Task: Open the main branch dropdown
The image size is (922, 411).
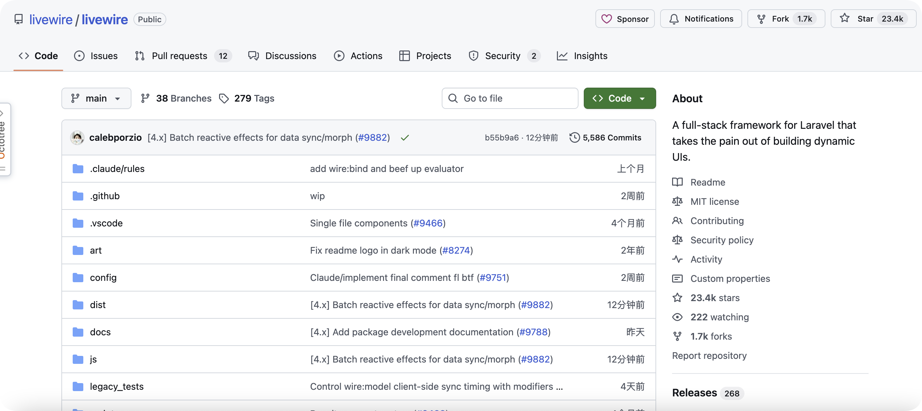Action: (x=96, y=99)
